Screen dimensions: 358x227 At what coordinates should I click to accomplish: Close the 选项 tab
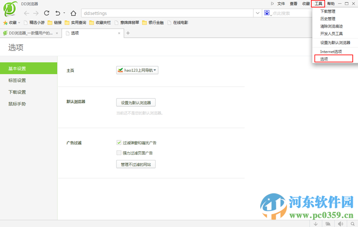119,33
